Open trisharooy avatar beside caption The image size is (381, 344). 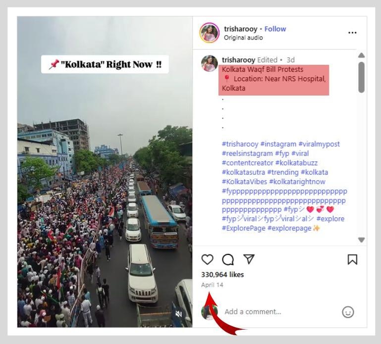(x=210, y=63)
